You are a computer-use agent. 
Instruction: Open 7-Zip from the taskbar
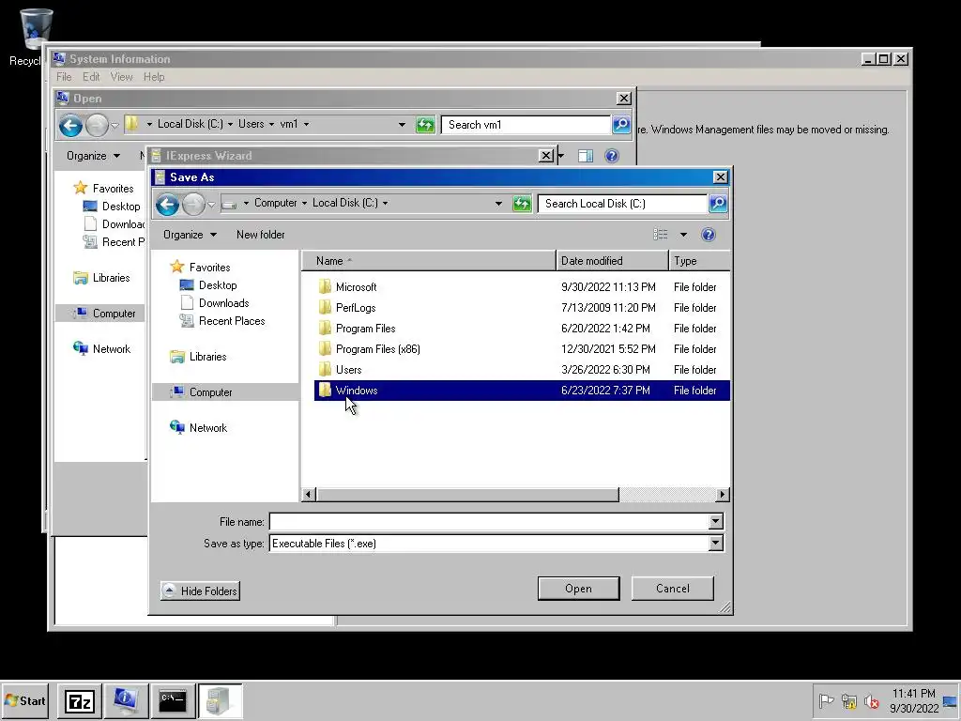[80, 700]
